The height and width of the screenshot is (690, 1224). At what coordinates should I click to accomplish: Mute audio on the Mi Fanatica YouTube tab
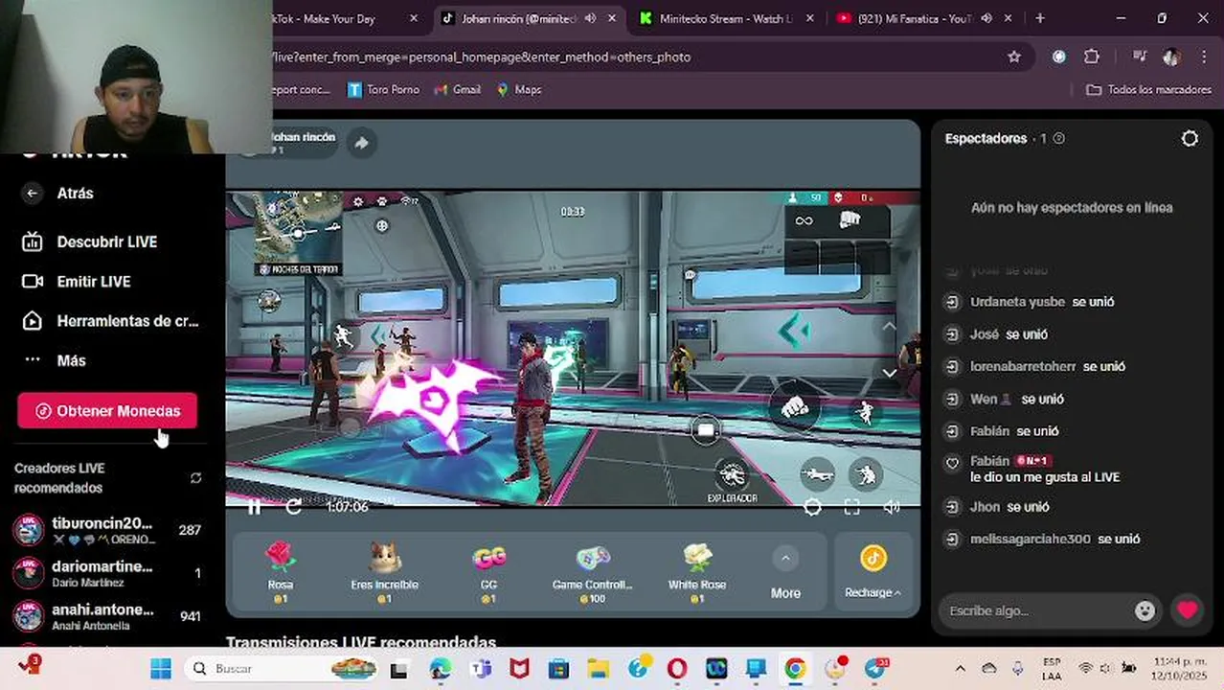(986, 18)
